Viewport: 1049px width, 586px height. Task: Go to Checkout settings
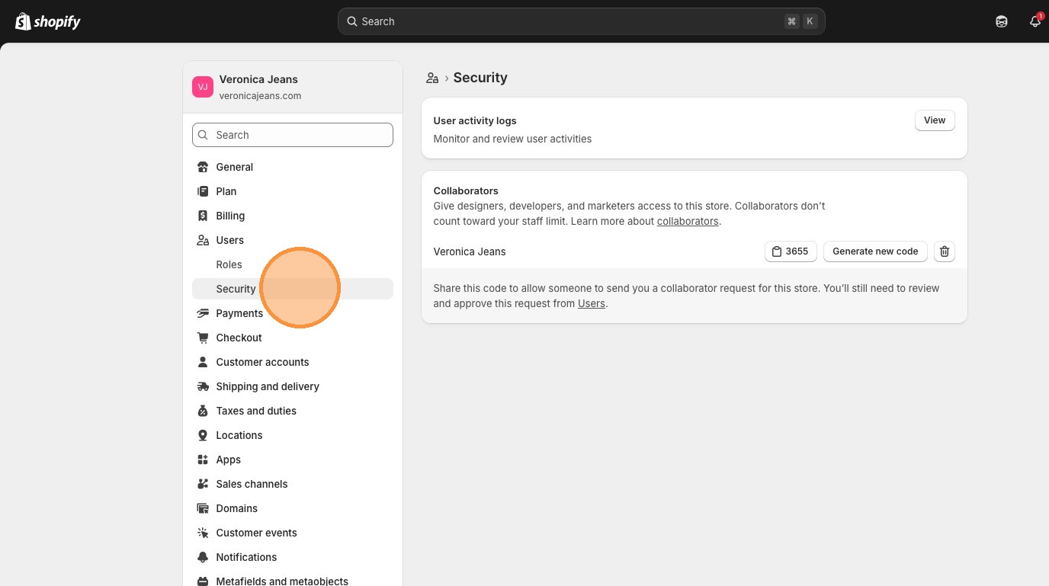coord(293,338)
